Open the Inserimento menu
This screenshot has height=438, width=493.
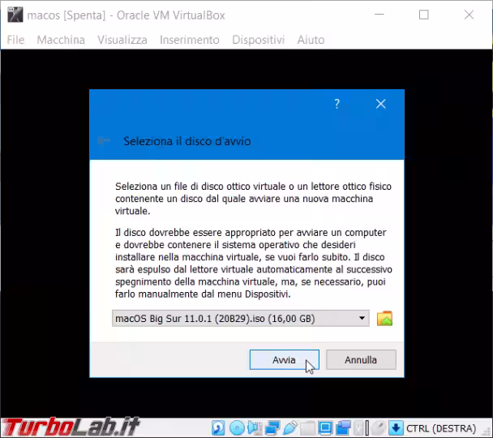tap(190, 40)
